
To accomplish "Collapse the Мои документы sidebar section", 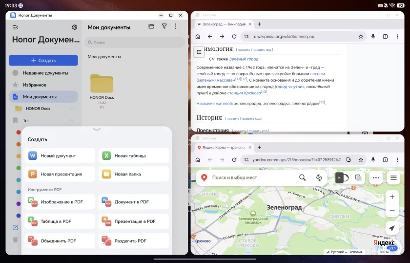I will 71,97.
